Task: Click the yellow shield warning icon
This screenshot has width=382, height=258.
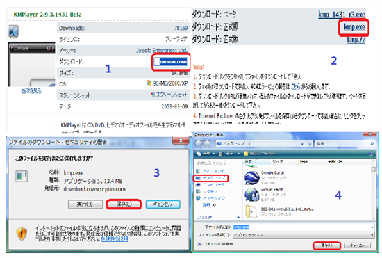Action: (22, 233)
